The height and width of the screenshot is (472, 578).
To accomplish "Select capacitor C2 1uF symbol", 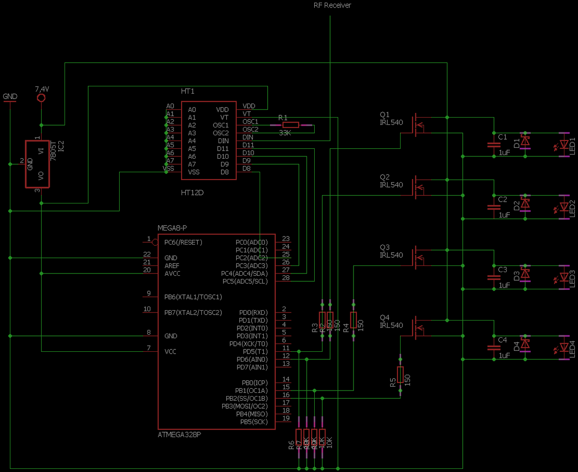I will coord(494,207).
